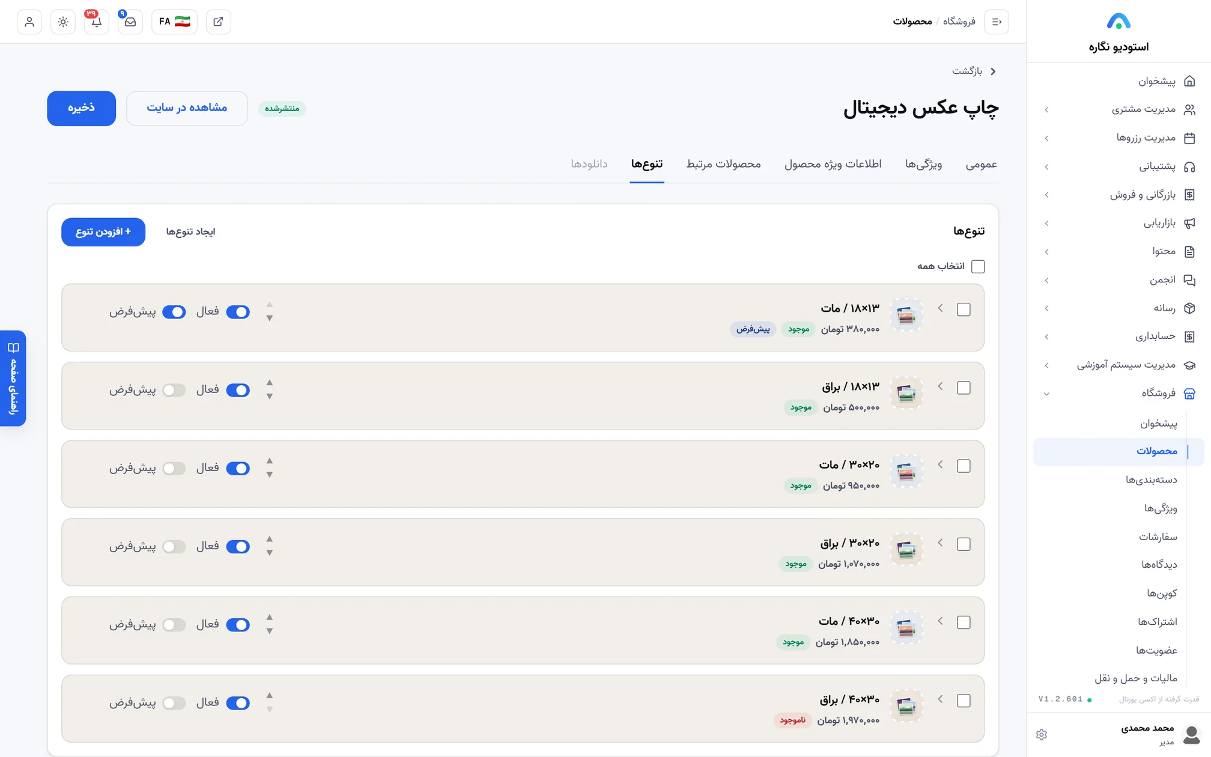This screenshot has width=1211, height=757.
Task: Click thumbnail of ۱۸×۱۳ / براق variant
Action: [906, 394]
